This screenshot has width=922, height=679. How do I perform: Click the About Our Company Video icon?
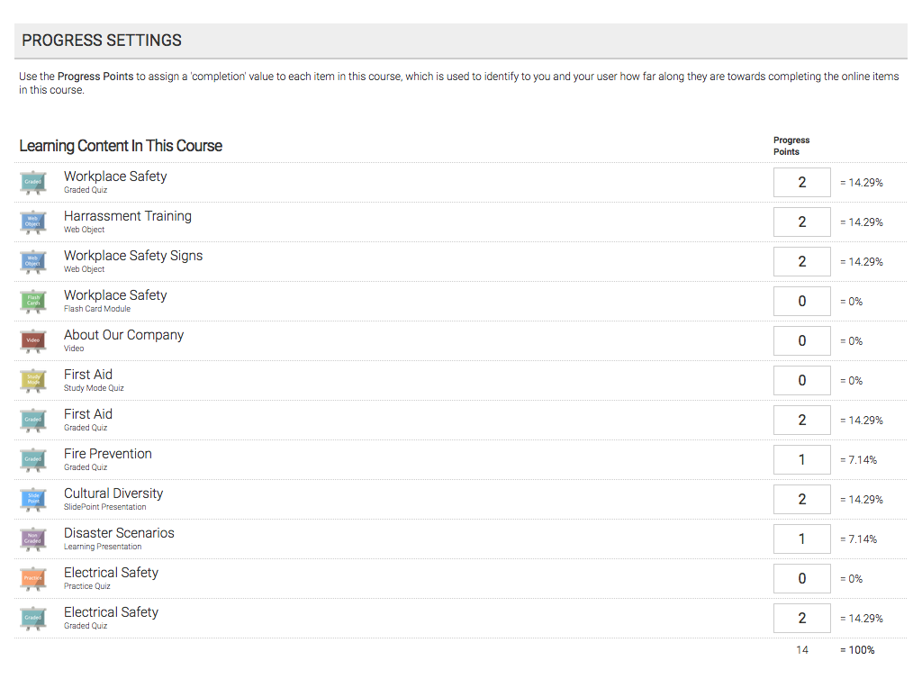coord(33,341)
